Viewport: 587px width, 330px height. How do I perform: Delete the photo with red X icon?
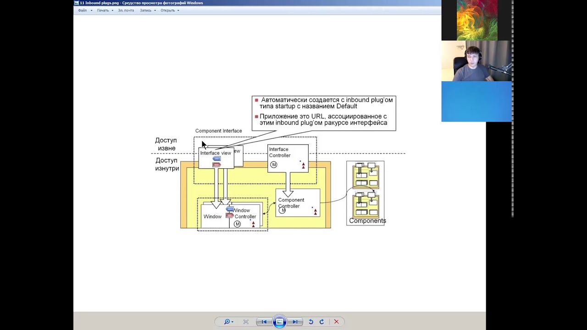click(336, 322)
